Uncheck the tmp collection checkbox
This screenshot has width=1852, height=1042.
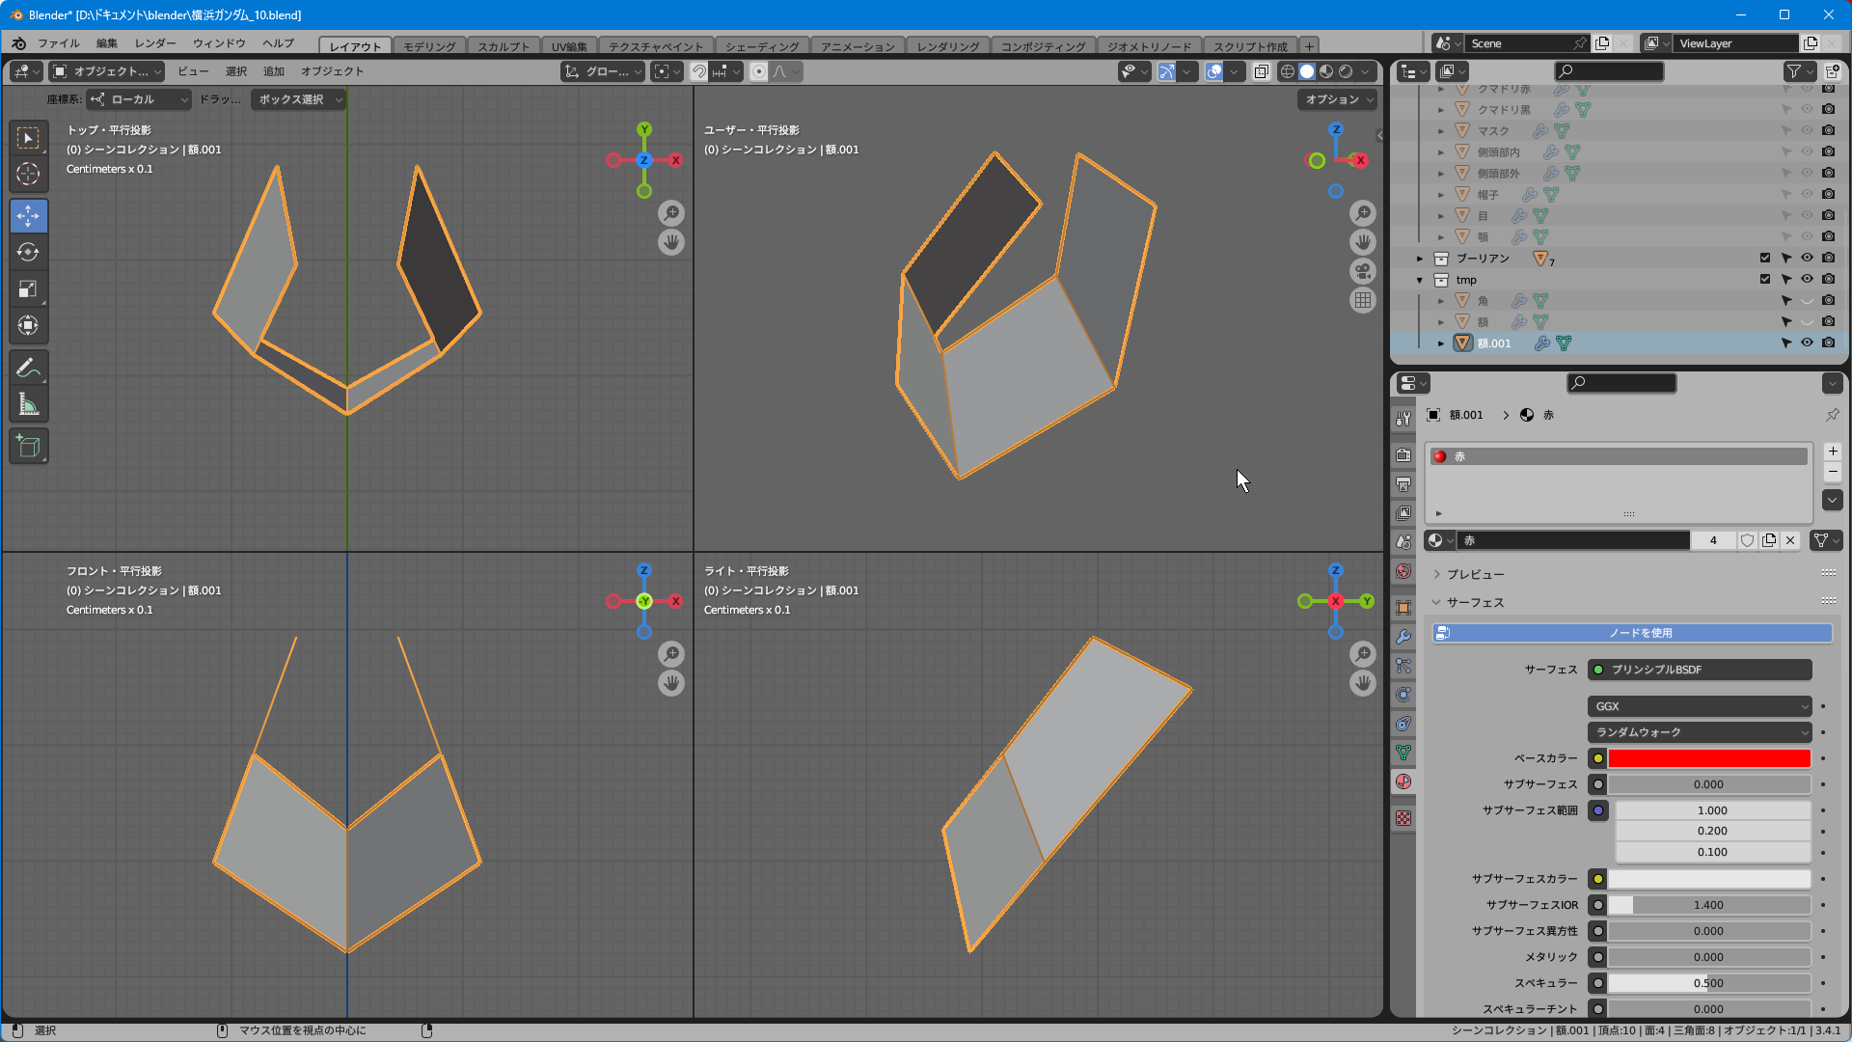[1765, 280]
